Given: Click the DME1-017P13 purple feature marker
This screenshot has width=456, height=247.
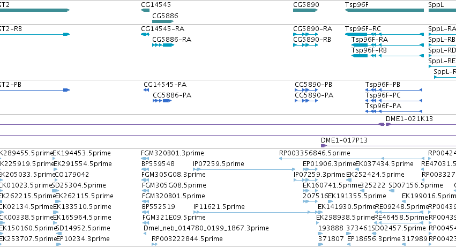Looking at the screenshot, I should point(324,146).
